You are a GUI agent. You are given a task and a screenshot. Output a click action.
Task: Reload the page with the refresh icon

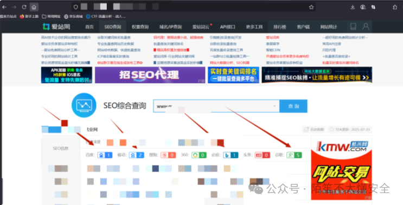pos(24,7)
